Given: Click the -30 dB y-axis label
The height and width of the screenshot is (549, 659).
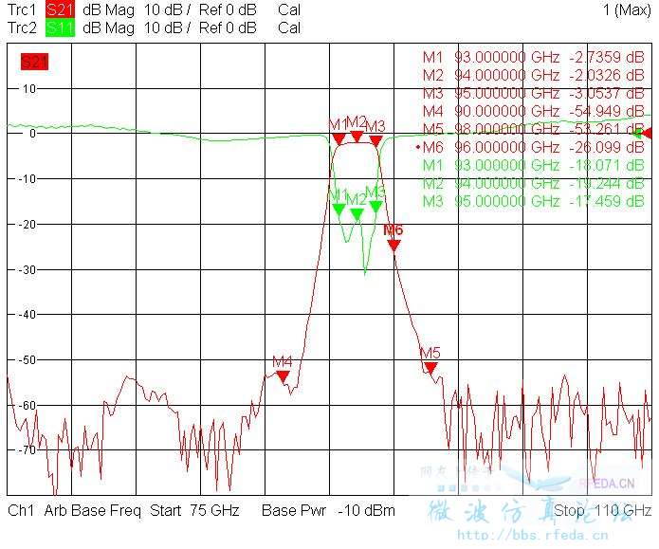Looking at the screenshot, I should (x=27, y=269).
